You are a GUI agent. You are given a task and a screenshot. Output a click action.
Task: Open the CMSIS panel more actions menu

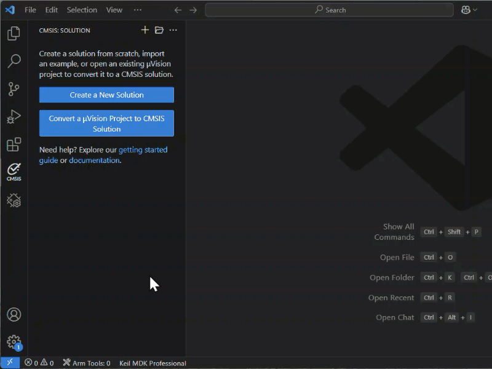tap(173, 30)
